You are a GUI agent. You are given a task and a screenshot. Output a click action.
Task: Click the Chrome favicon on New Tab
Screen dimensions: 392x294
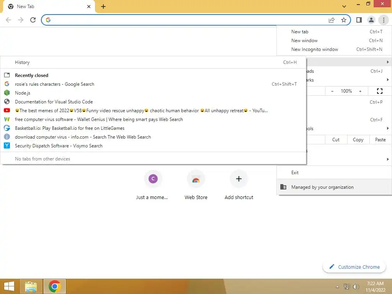point(10,7)
